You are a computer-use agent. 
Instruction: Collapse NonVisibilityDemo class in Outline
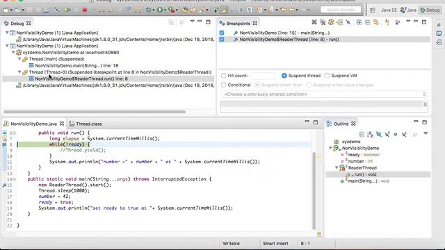point(330,148)
